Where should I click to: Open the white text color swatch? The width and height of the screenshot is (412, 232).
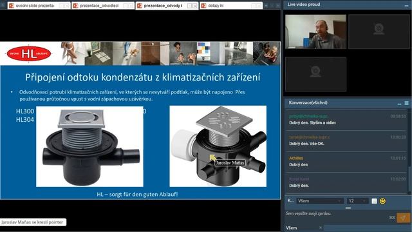point(374,201)
